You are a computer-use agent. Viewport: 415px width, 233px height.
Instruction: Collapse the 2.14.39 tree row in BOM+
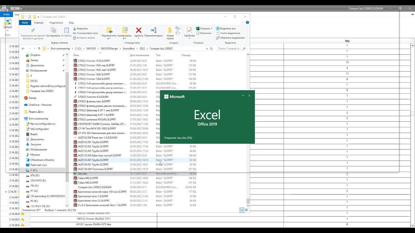(6, 192)
